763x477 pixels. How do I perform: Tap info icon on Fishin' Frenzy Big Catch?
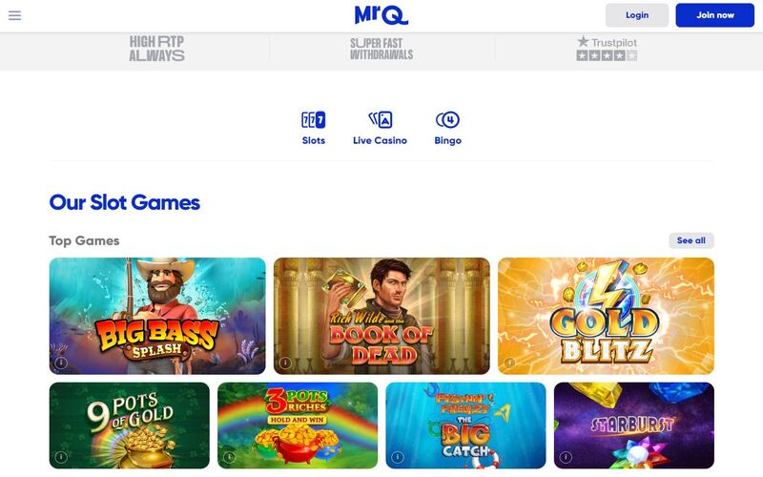[398, 457]
